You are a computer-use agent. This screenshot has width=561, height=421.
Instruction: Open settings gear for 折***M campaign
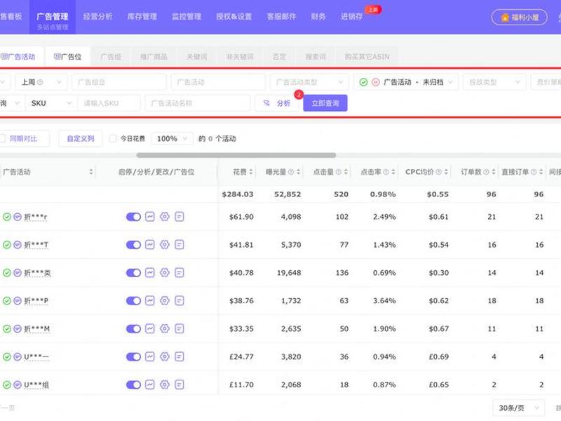[165, 328]
